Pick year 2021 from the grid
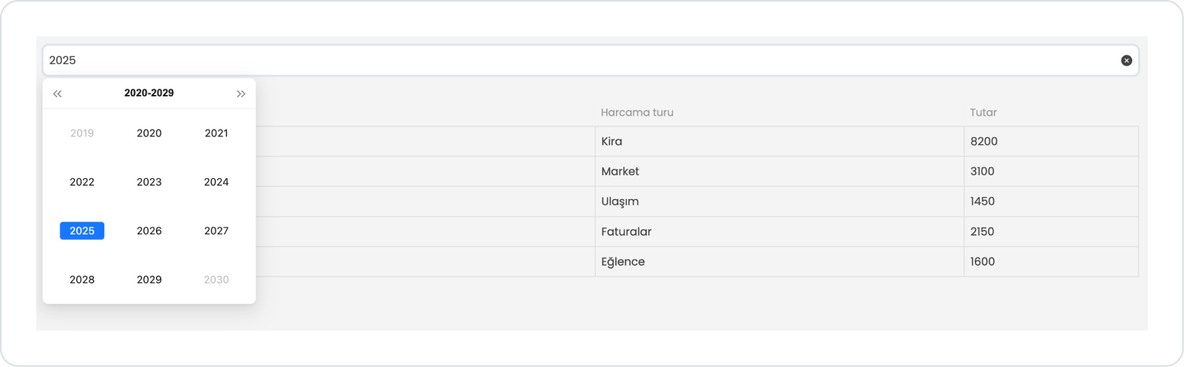This screenshot has height=367, width=1184. (x=216, y=133)
